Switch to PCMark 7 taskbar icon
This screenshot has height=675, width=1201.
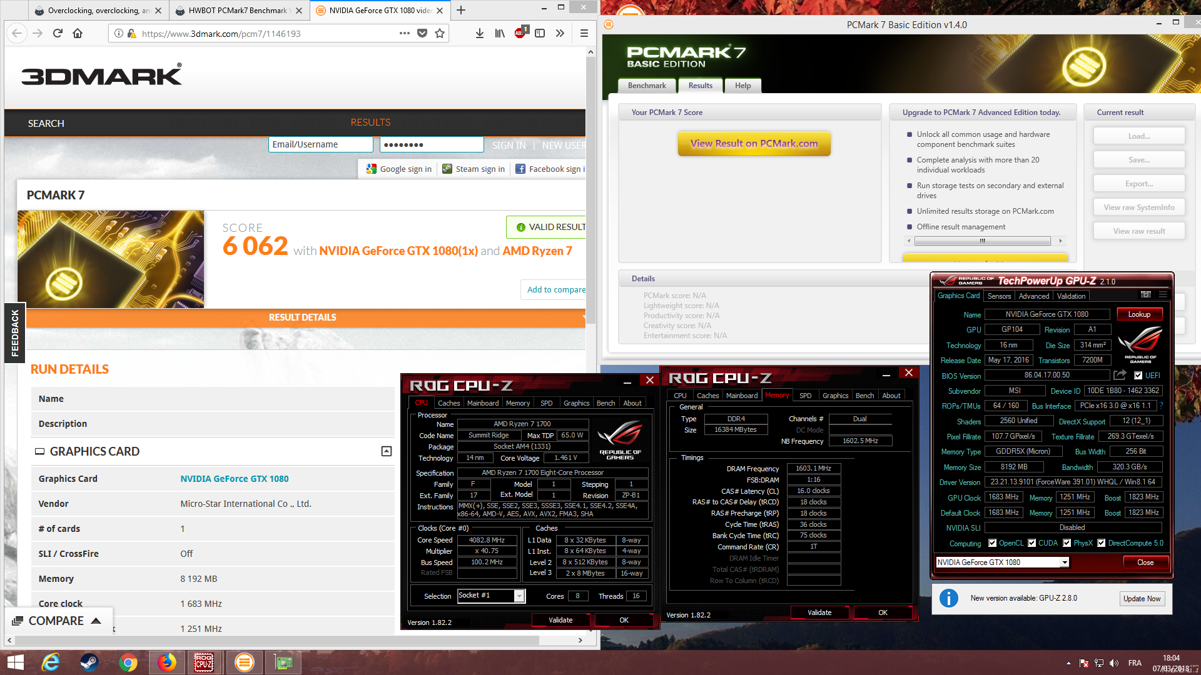pyautogui.click(x=244, y=662)
